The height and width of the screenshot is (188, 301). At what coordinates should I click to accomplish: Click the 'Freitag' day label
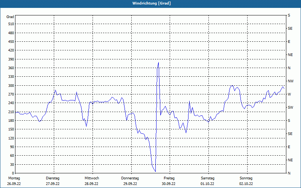[169, 178]
